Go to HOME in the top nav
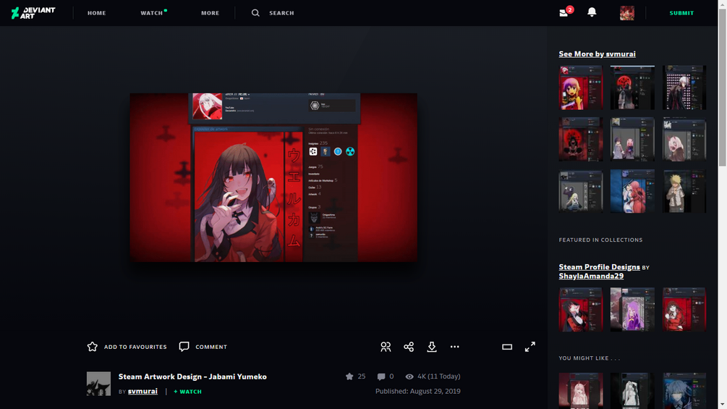727x409 pixels. [x=96, y=13]
